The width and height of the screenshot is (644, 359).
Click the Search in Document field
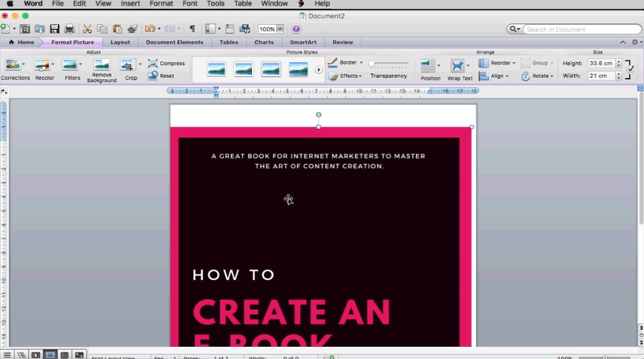tap(573, 29)
